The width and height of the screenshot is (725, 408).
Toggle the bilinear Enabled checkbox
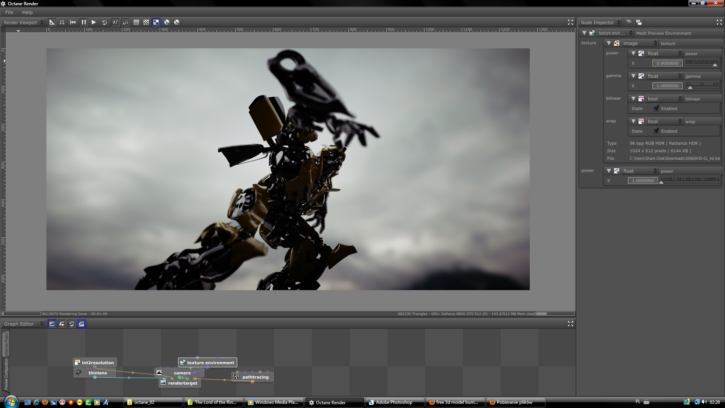657,108
